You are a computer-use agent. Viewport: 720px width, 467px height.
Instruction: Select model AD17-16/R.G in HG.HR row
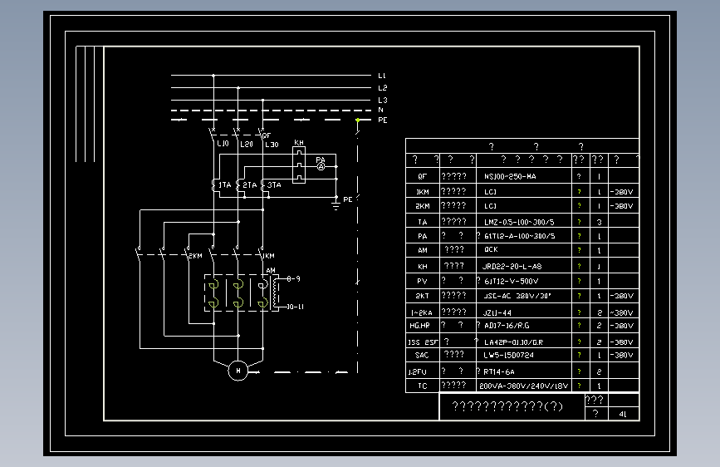coord(507,326)
